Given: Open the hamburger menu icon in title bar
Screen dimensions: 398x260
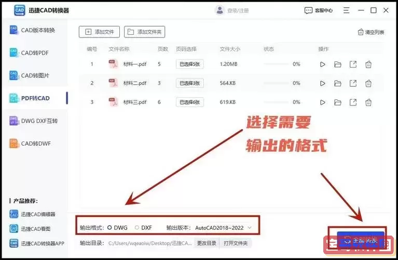Looking at the screenshot, I should (x=347, y=10).
